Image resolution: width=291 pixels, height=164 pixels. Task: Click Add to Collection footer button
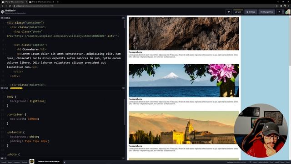263,162
